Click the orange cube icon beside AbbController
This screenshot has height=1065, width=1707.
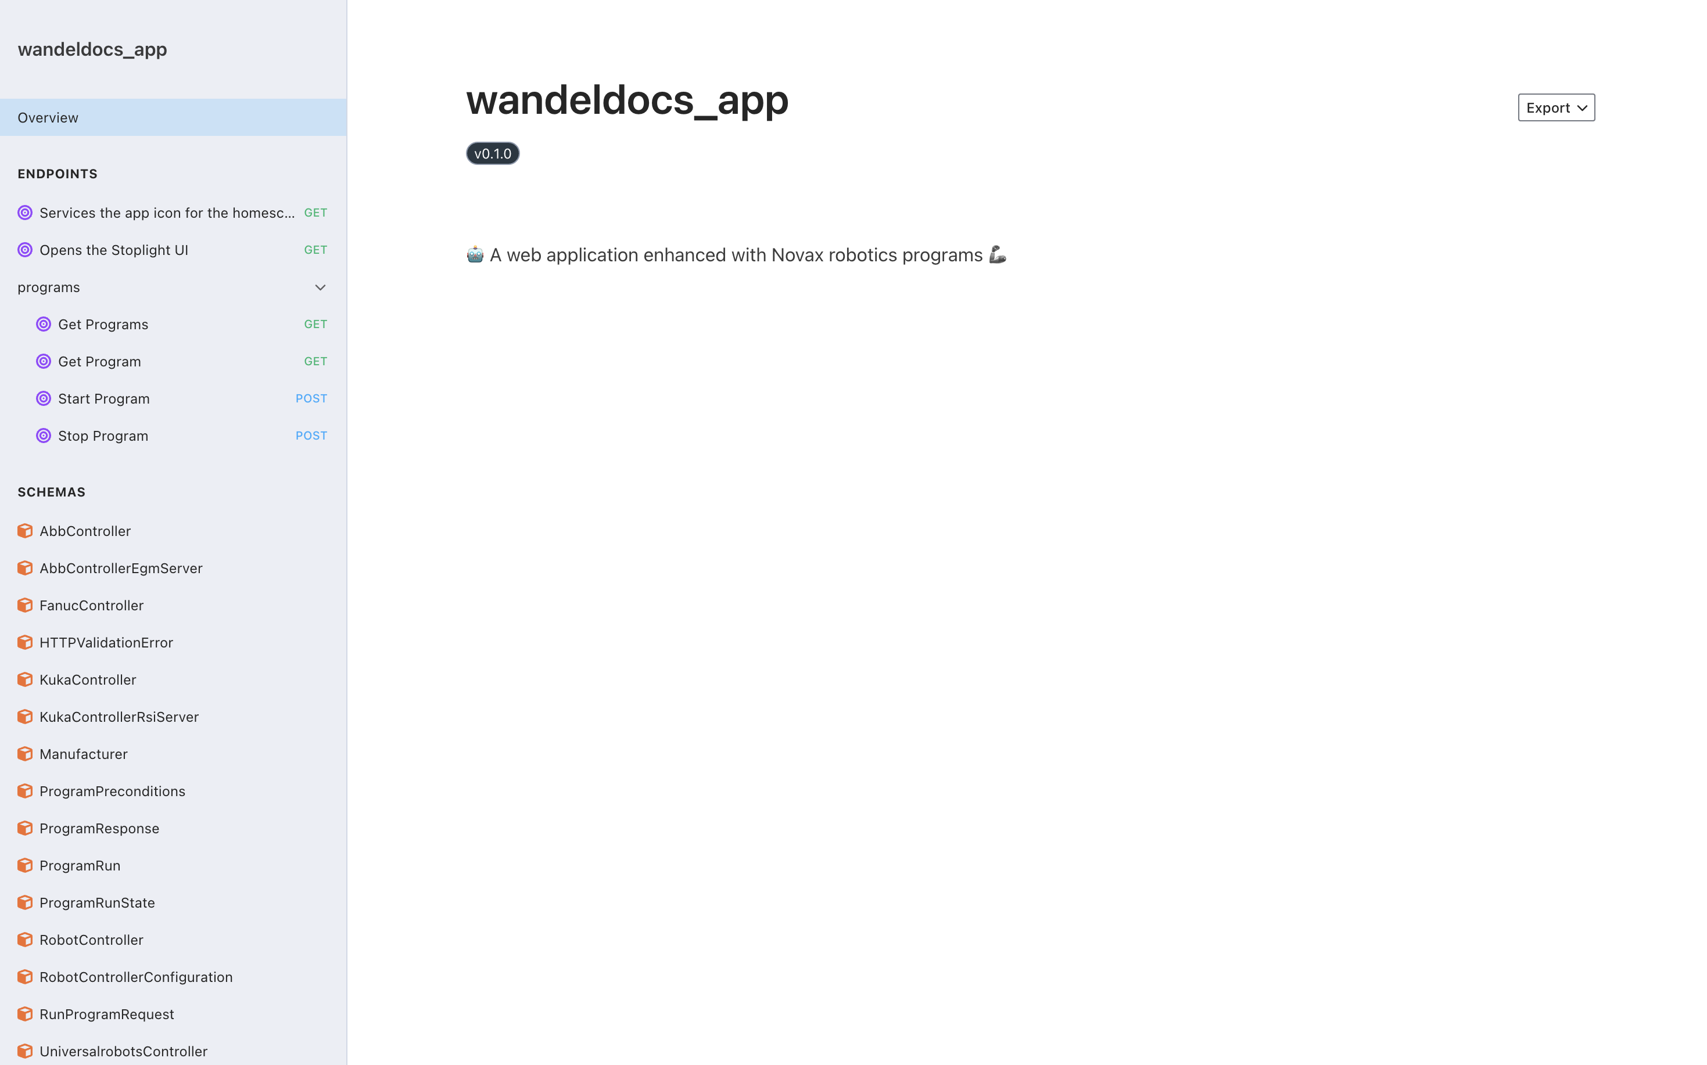(x=24, y=531)
